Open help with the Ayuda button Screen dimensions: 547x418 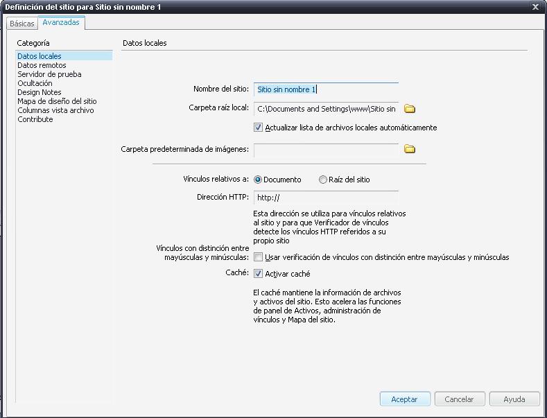pyautogui.click(x=514, y=399)
